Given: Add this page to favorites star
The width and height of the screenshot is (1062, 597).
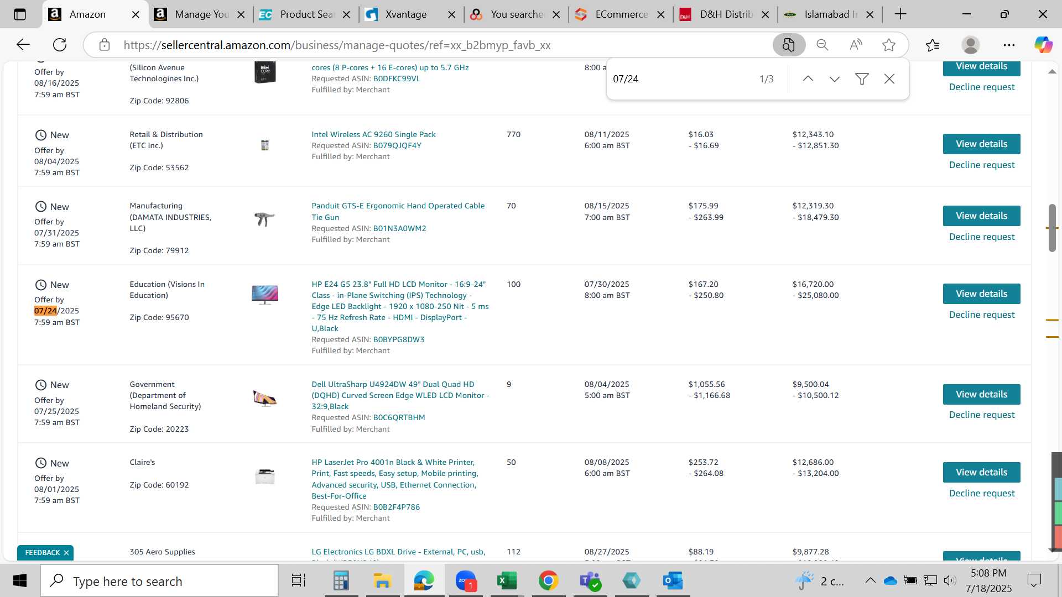Looking at the screenshot, I should 889,45.
